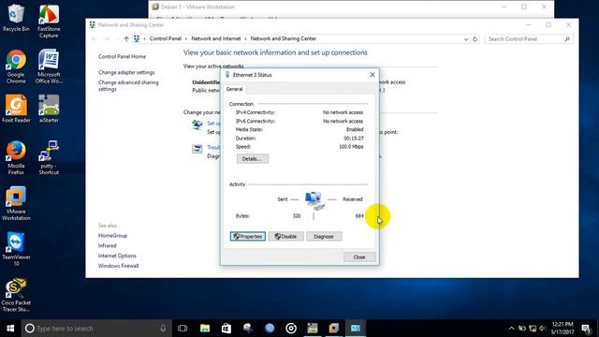Viewport: 599px width, 337px height.
Task: Click the volume icon in system tray
Action: click(543, 329)
